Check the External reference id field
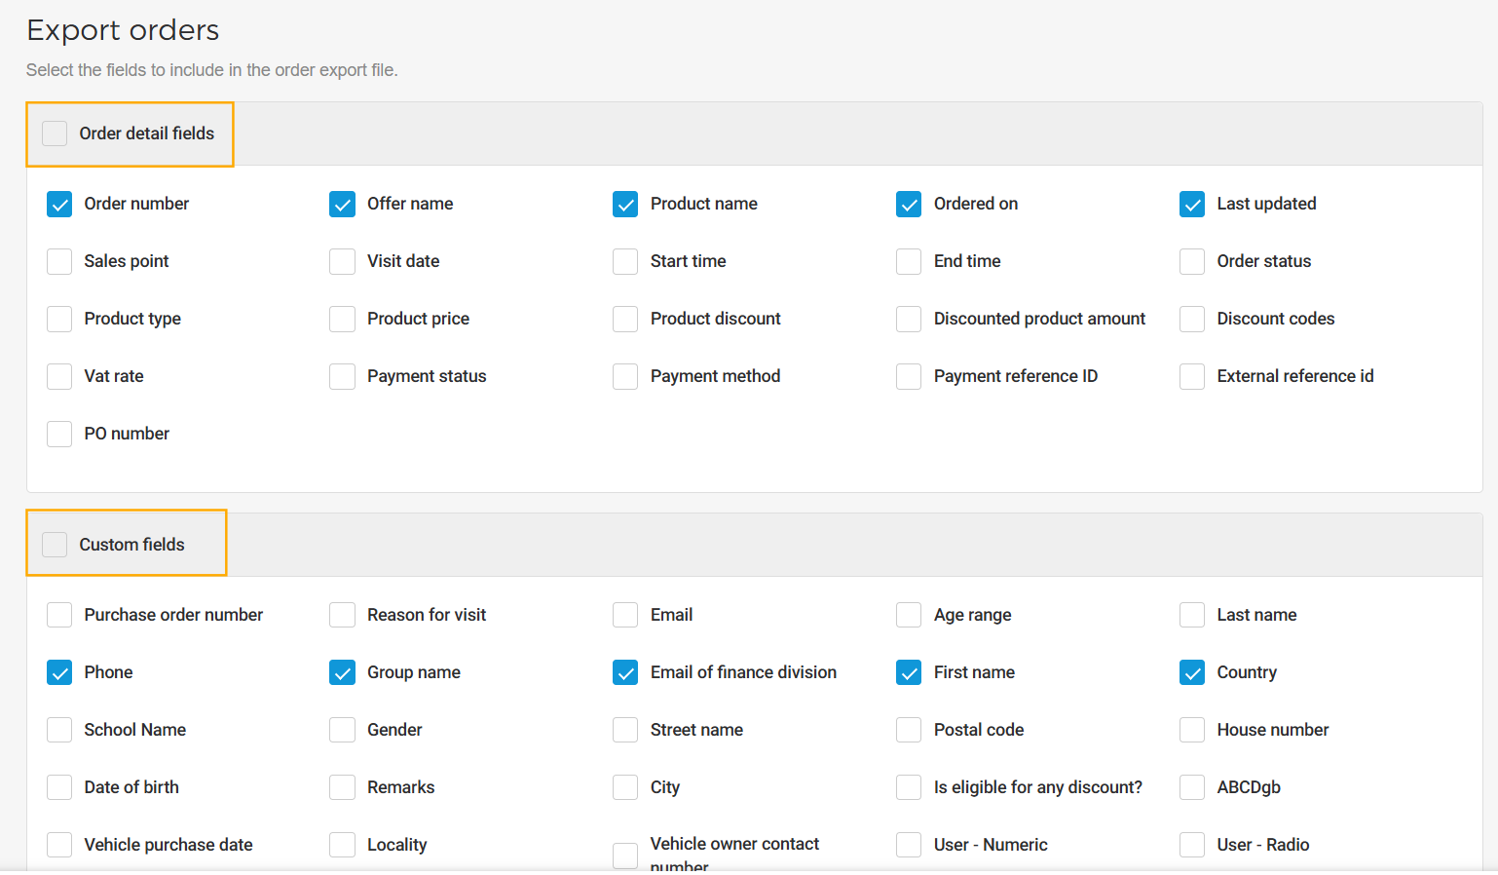1498x875 pixels. (x=1192, y=376)
